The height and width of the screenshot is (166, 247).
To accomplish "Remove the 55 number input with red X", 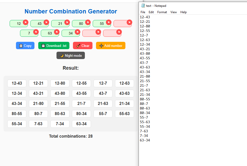I will click(109, 22).
